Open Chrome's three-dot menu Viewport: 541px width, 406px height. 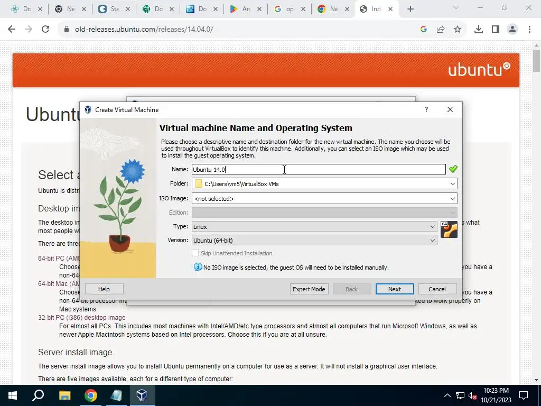coord(529,30)
